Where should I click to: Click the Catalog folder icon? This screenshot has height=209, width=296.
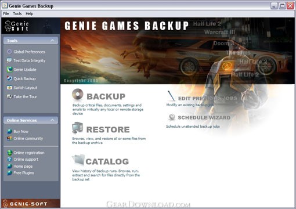coord(78,160)
